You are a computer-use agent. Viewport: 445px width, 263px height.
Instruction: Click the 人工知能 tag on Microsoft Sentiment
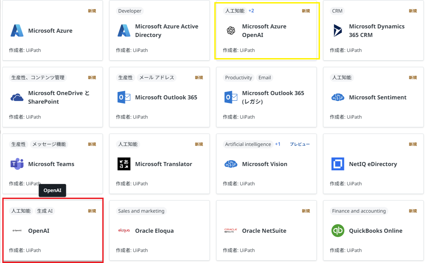pos(342,77)
